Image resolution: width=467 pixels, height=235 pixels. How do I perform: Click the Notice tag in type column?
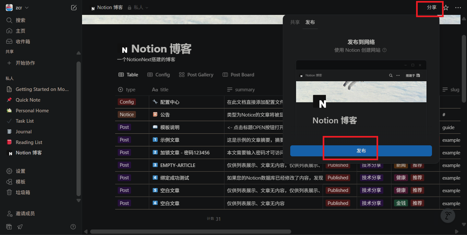(126, 115)
